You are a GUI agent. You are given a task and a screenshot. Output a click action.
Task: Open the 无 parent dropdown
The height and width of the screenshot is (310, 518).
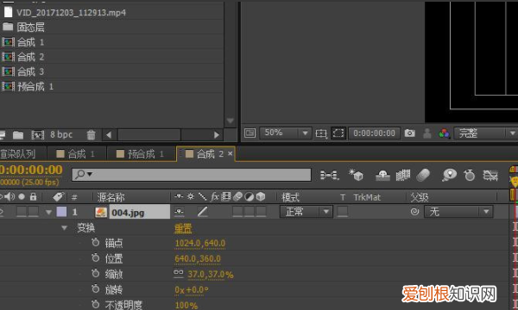(458, 212)
